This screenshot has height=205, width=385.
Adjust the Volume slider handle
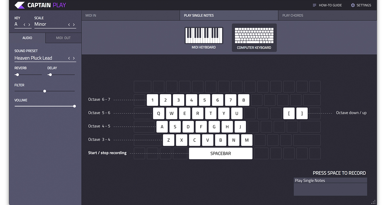tap(75, 106)
